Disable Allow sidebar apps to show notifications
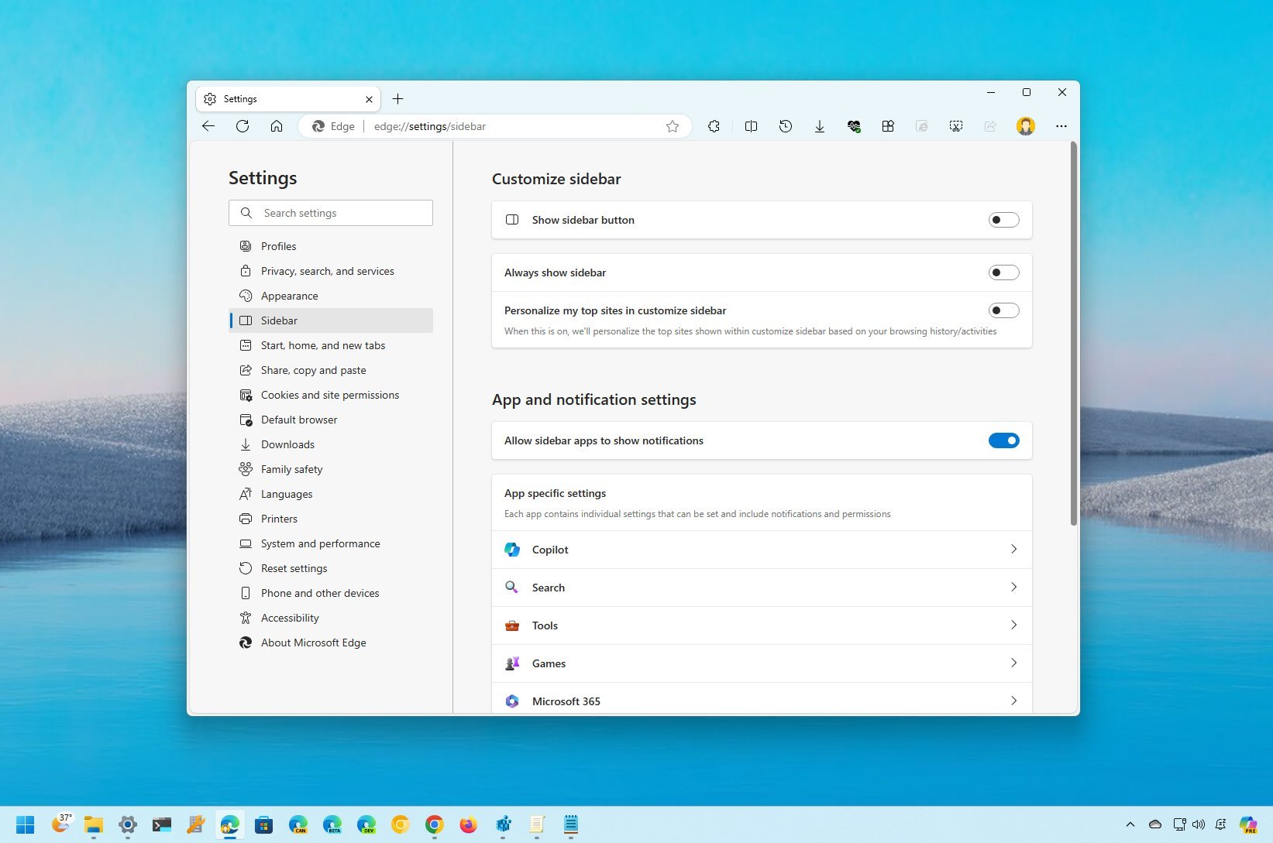 tap(1003, 440)
